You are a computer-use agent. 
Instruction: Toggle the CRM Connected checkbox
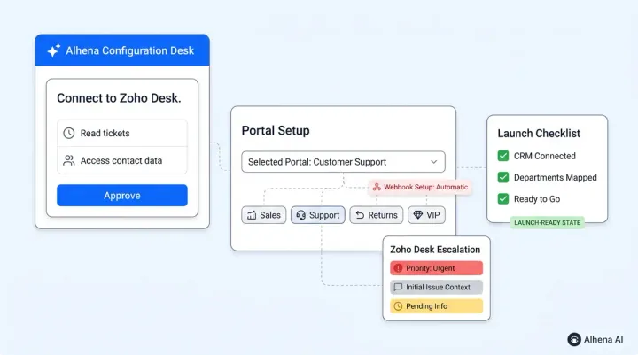pos(503,156)
